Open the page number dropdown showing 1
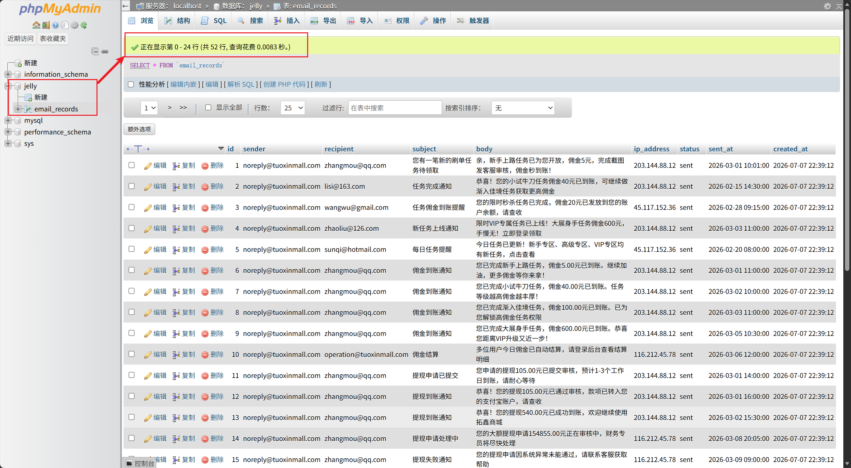Image resolution: width=851 pixels, height=468 pixels. pyautogui.click(x=149, y=108)
